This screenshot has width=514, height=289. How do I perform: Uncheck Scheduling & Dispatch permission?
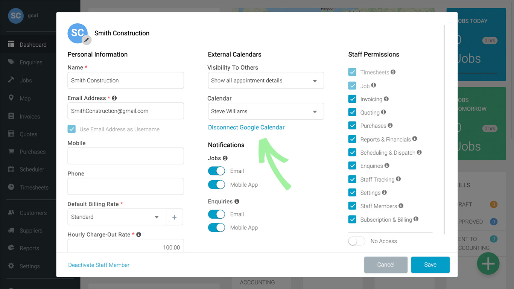[x=352, y=152]
